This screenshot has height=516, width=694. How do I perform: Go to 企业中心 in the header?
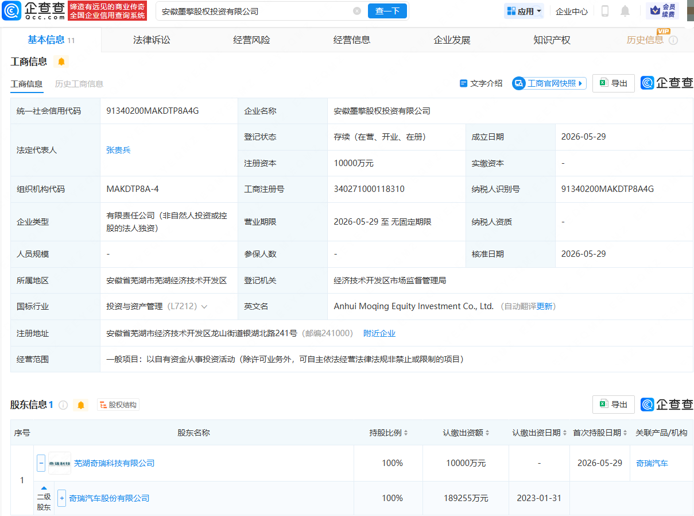[x=572, y=11]
